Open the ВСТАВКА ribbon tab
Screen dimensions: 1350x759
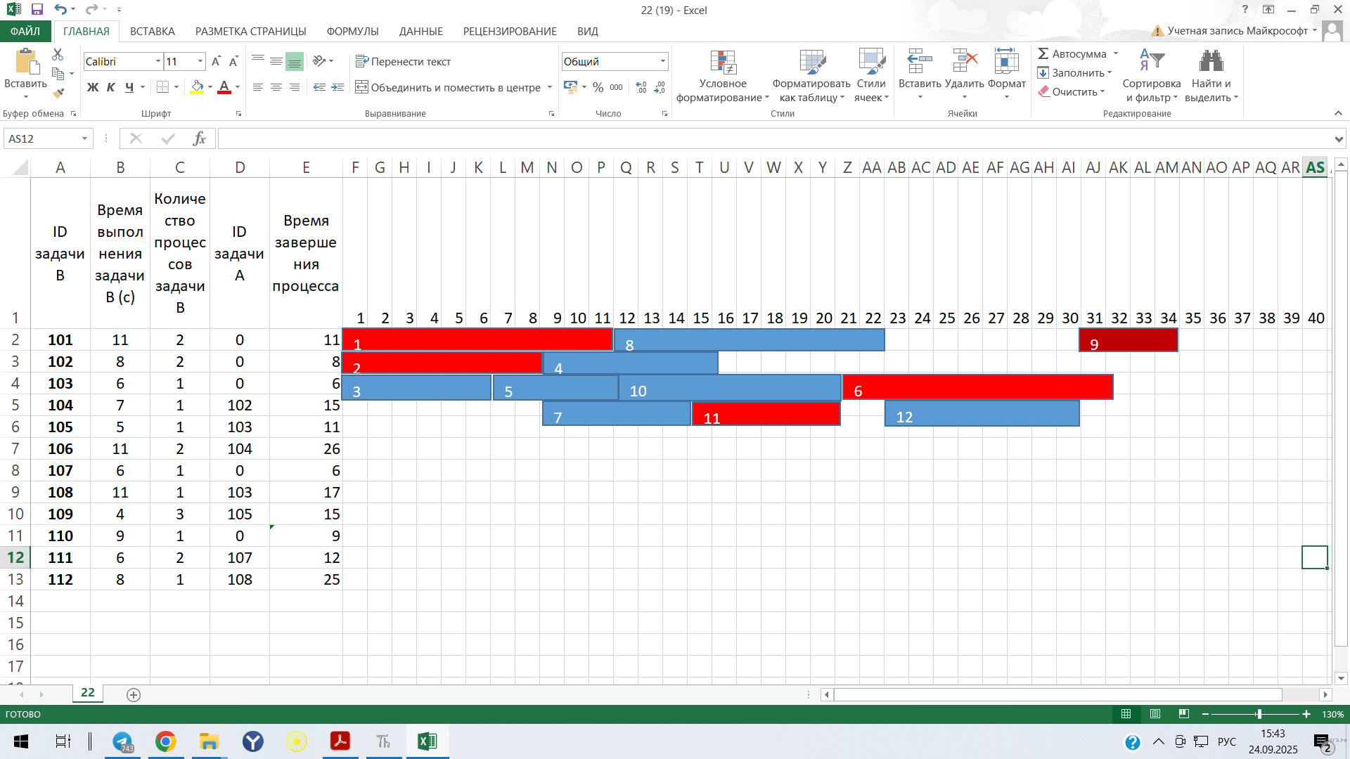(152, 31)
